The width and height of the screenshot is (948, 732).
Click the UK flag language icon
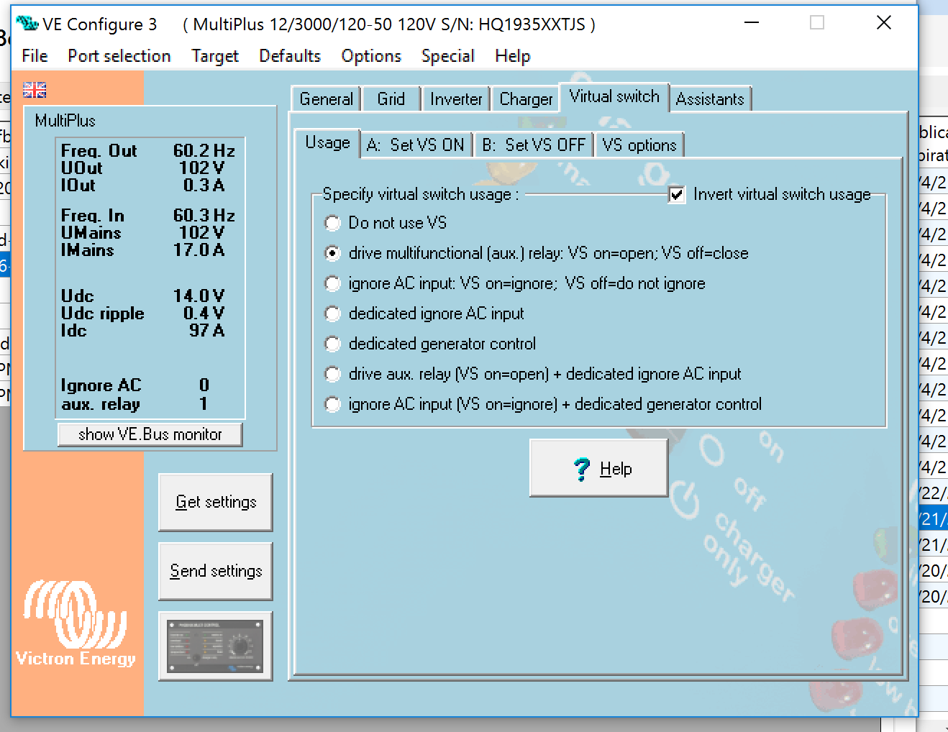coord(34,90)
